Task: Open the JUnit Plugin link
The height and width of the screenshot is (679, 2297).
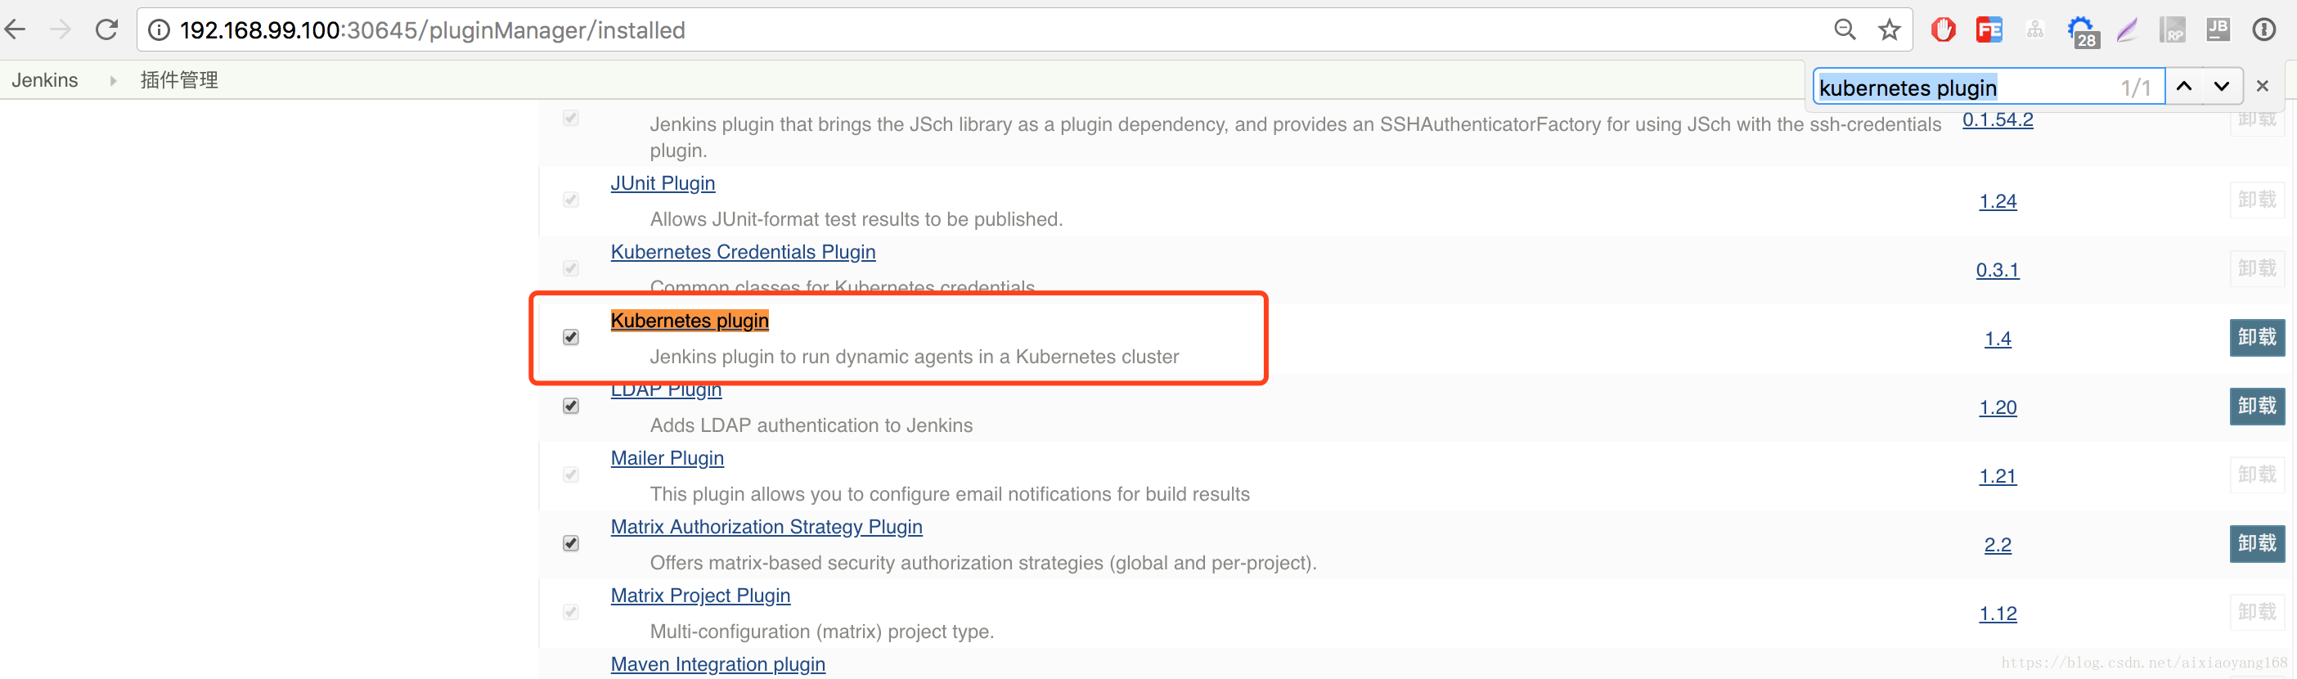Action: [x=663, y=183]
